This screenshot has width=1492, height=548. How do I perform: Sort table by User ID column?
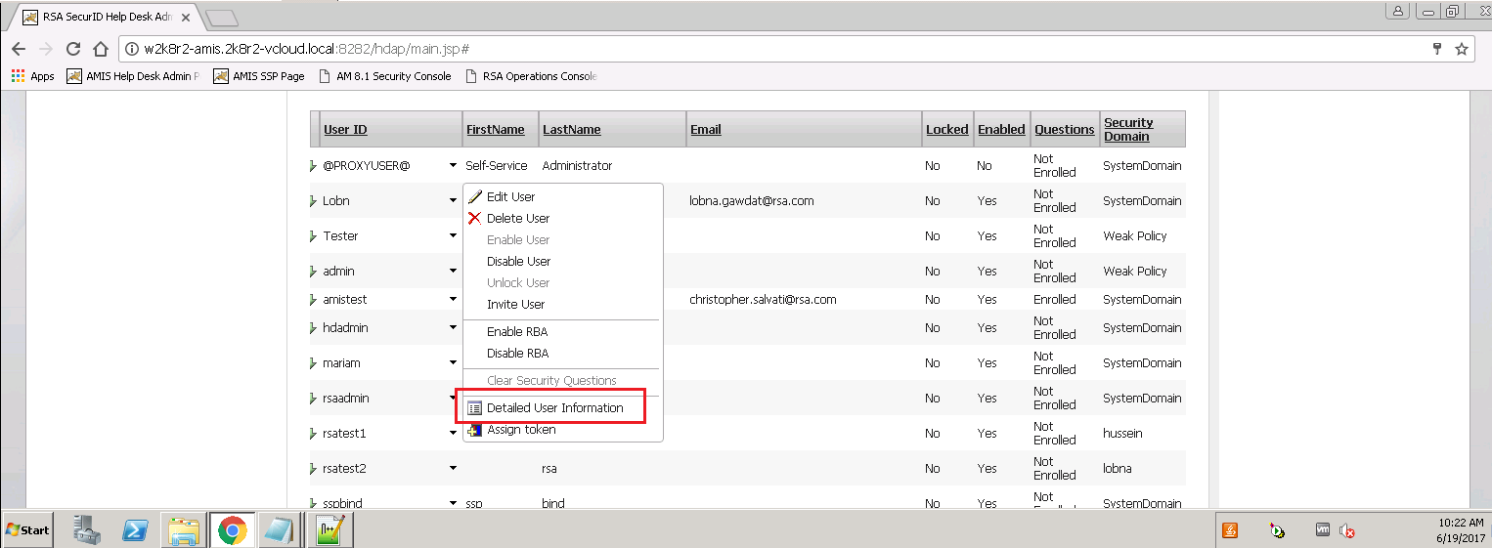tap(345, 129)
